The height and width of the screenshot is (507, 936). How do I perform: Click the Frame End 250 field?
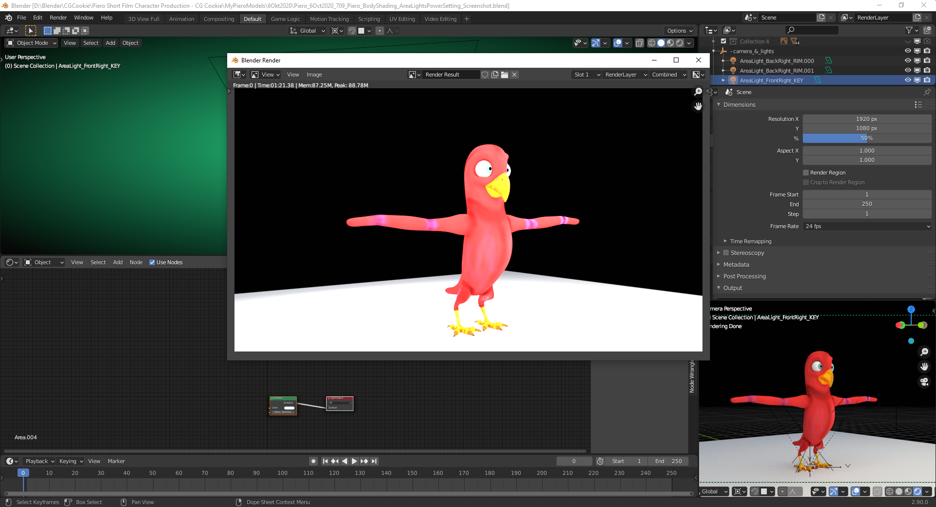pyautogui.click(x=867, y=204)
